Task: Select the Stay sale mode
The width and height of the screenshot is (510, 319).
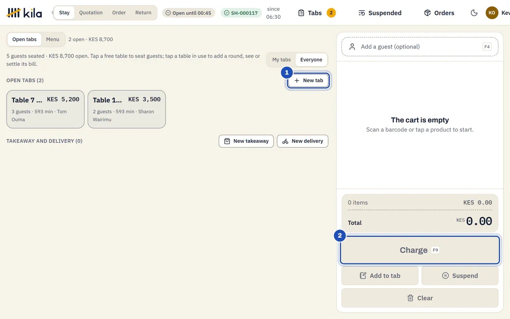Action: click(x=64, y=13)
